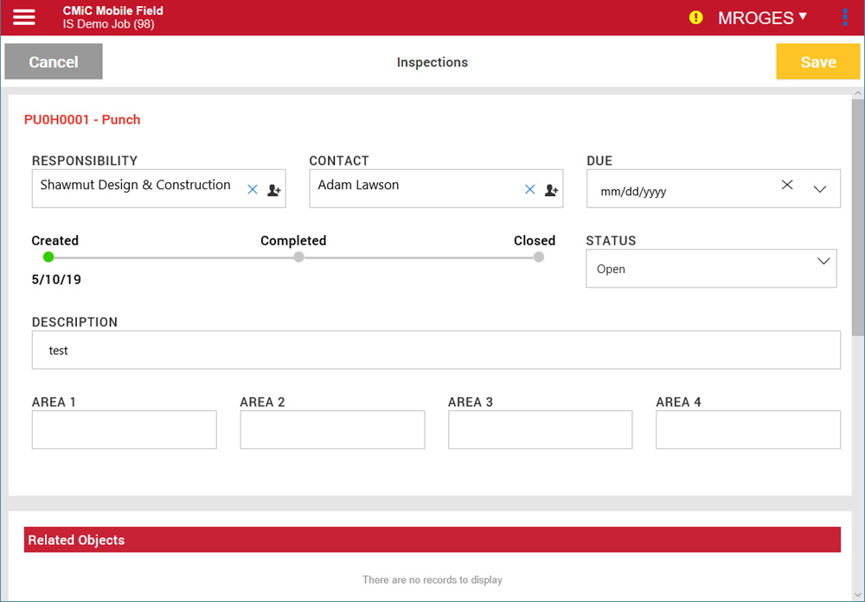This screenshot has height=602, width=865.
Task: Clear the Contact field value
Action: tap(530, 190)
